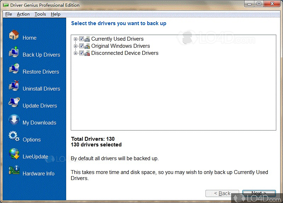
Task: Click the Next button
Action: click(x=259, y=193)
